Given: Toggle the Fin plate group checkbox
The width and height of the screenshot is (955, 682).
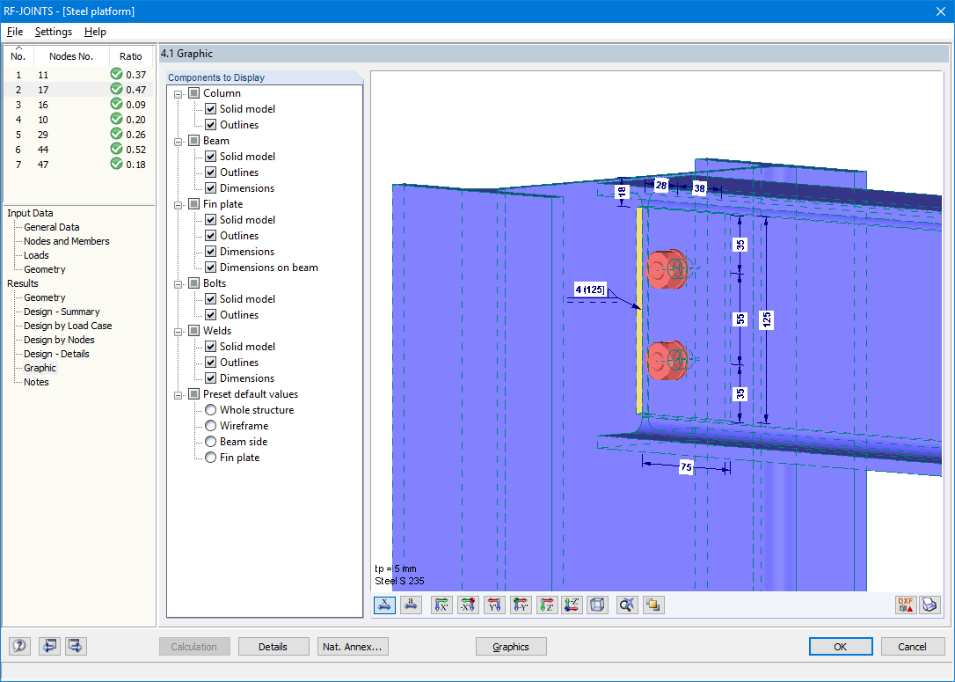Looking at the screenshot, I should pos(194,204).
